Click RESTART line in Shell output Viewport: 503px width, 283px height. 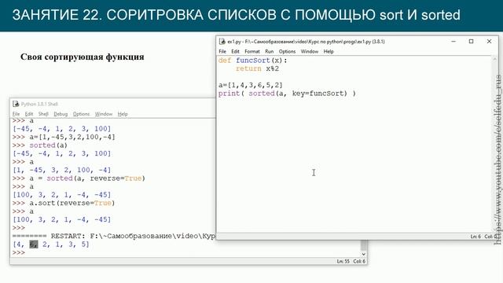pos(114,236)
